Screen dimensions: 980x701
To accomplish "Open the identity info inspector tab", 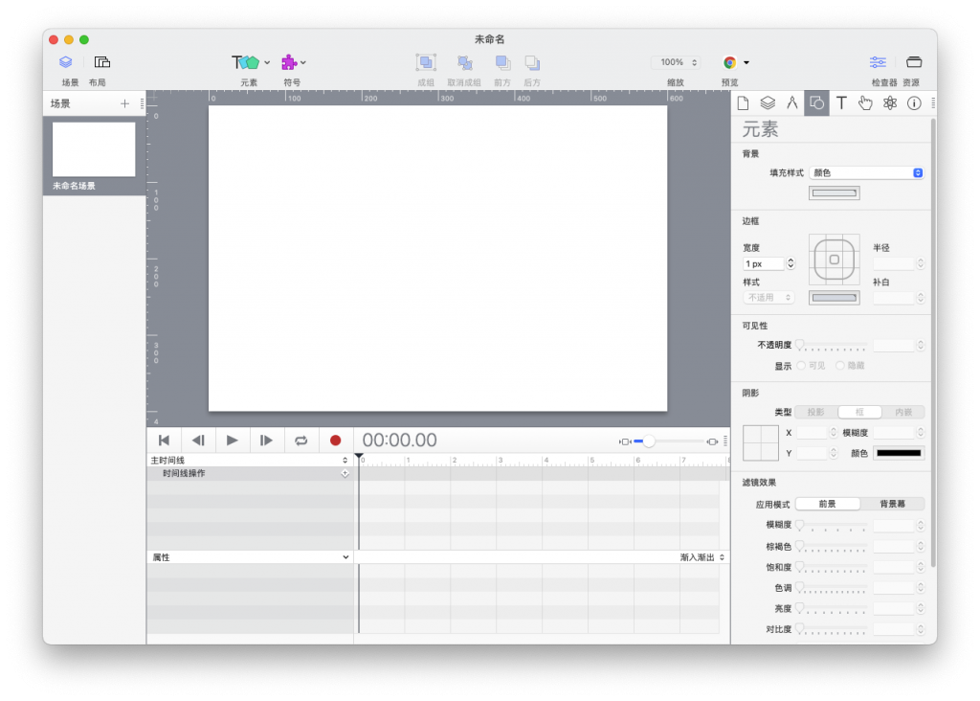I will tap(914, 103).
